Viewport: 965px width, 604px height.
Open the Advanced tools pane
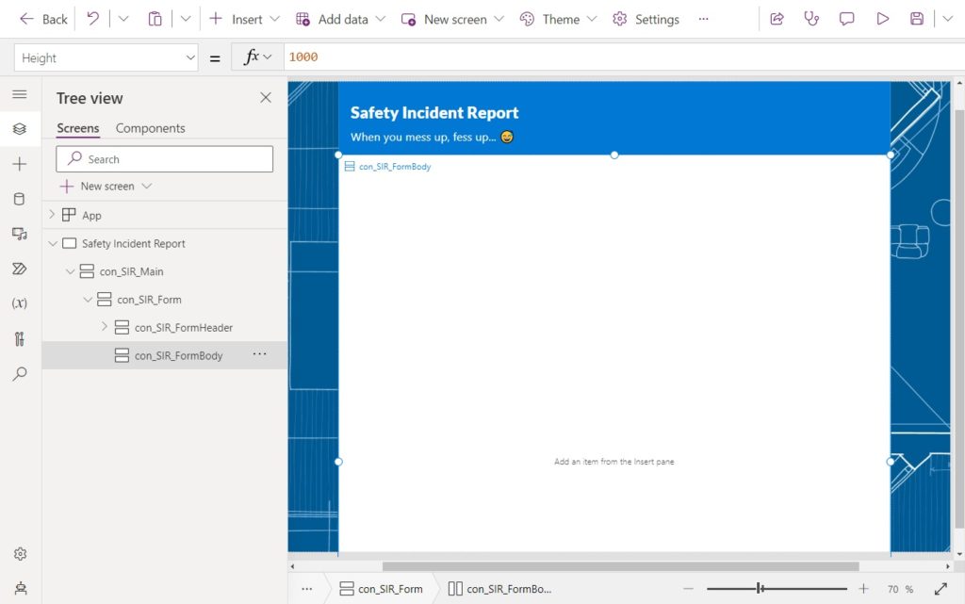[19, 338]
